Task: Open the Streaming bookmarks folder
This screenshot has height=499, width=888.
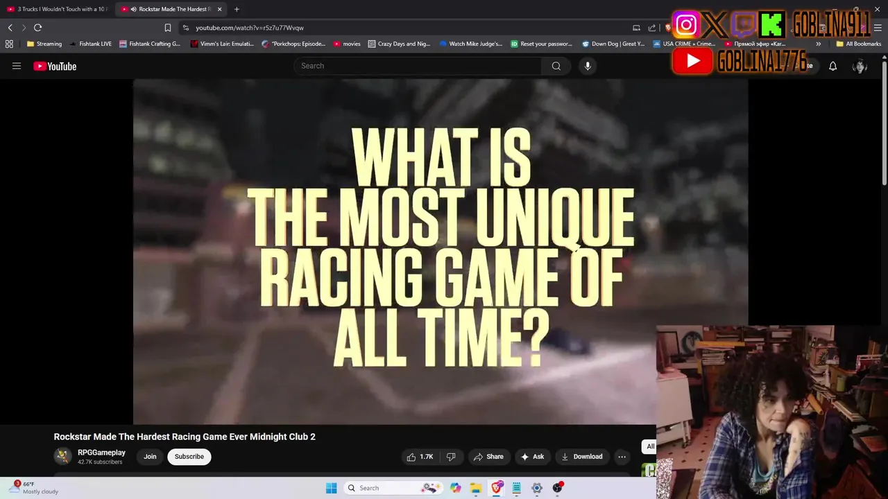Action: (44, 44)
